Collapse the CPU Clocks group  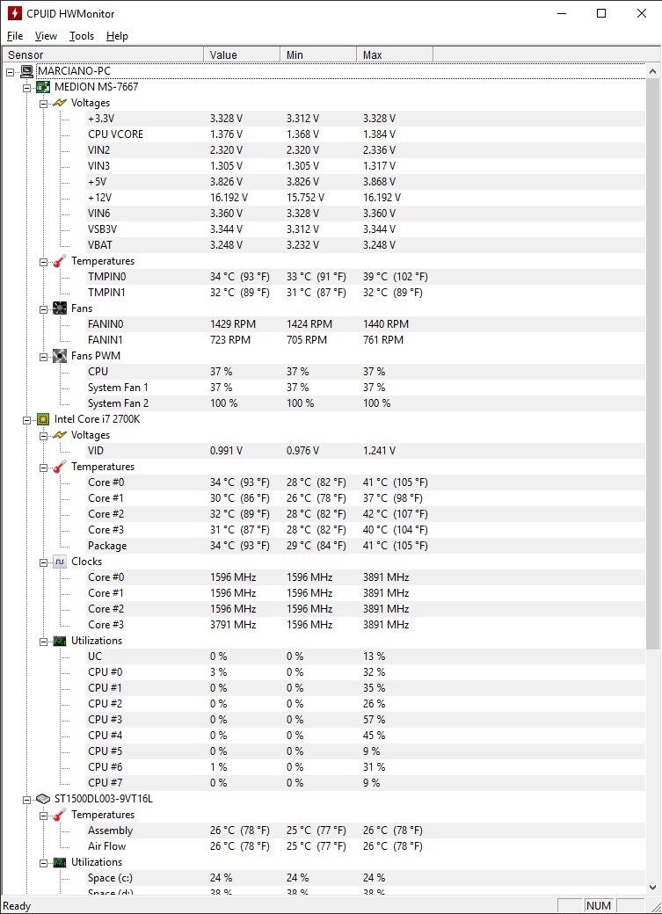pos(43,562)
